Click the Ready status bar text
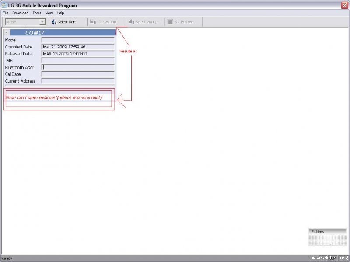 click(7, 258)
